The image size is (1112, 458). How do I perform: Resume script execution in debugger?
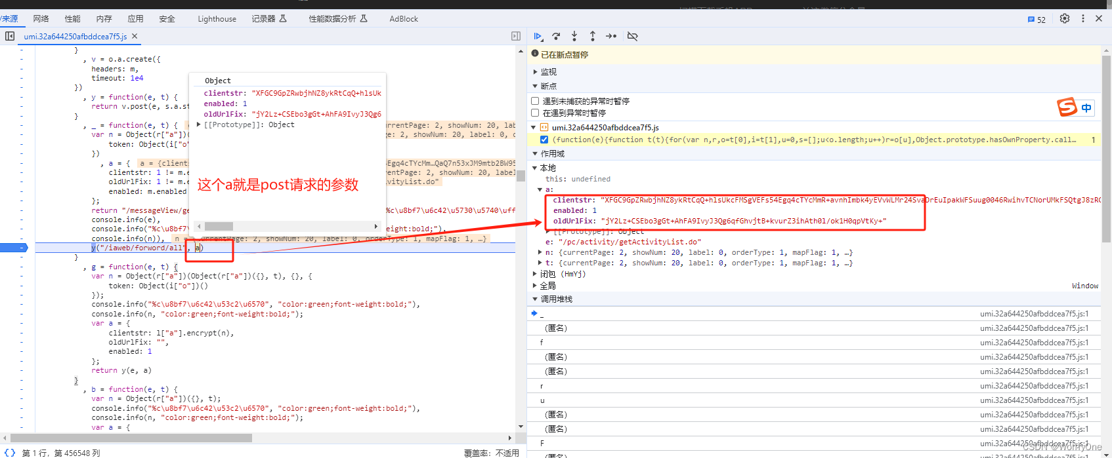pyautogui.click(x=538, y=36)
